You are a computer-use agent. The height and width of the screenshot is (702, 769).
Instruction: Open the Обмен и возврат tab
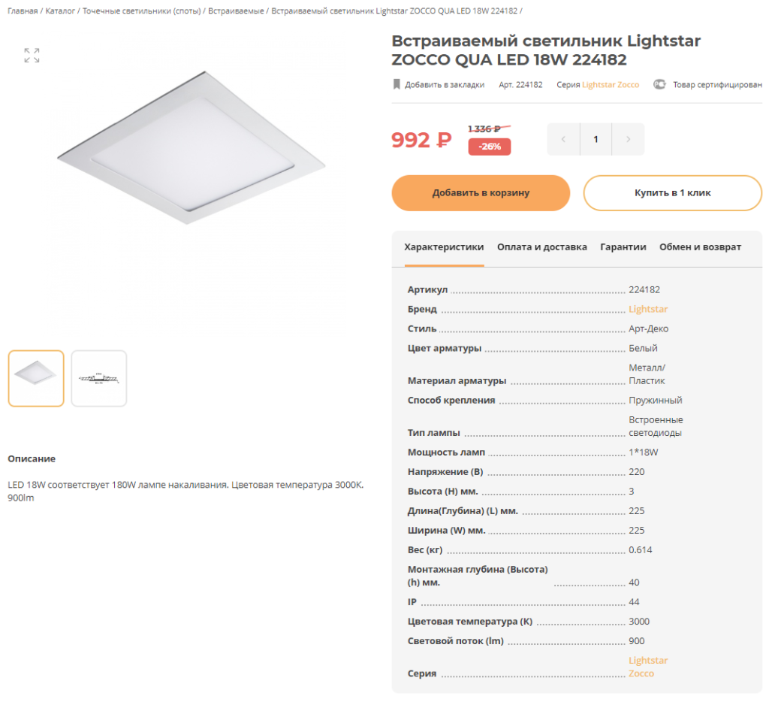coord(700,247)
